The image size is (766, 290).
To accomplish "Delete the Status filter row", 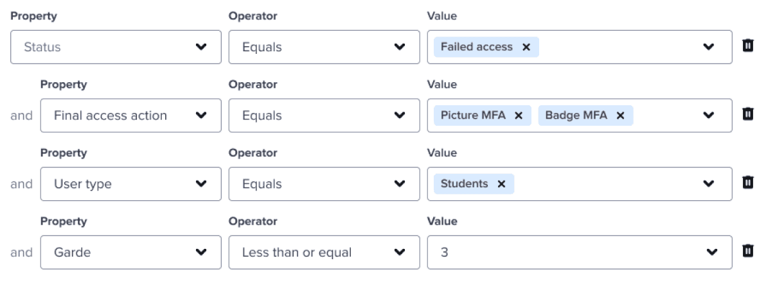I will [747, 46].
